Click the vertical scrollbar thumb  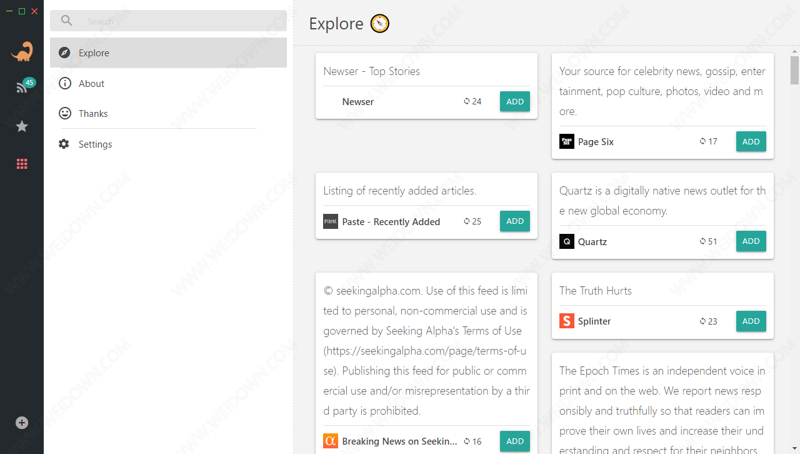tap(794, 70)
